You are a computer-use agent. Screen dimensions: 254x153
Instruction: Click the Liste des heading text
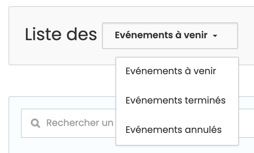(61, 34)
